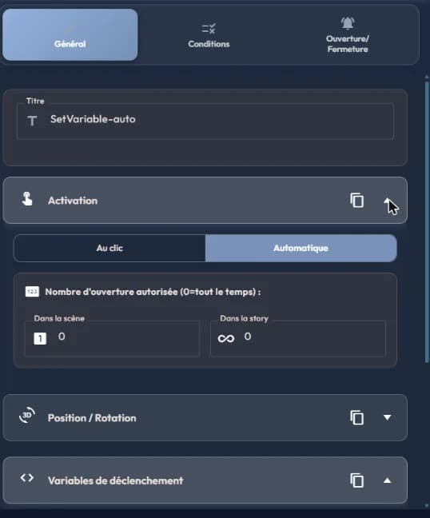Select the Automatique activation mode
Viewport: 430px width, 518px height.
(301, 248)
